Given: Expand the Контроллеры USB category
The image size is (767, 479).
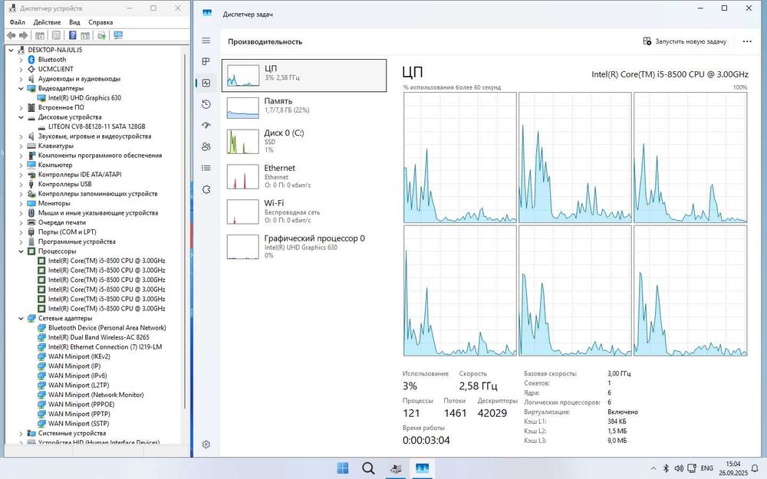Looking at the screenshot, I should pos(21,184).
